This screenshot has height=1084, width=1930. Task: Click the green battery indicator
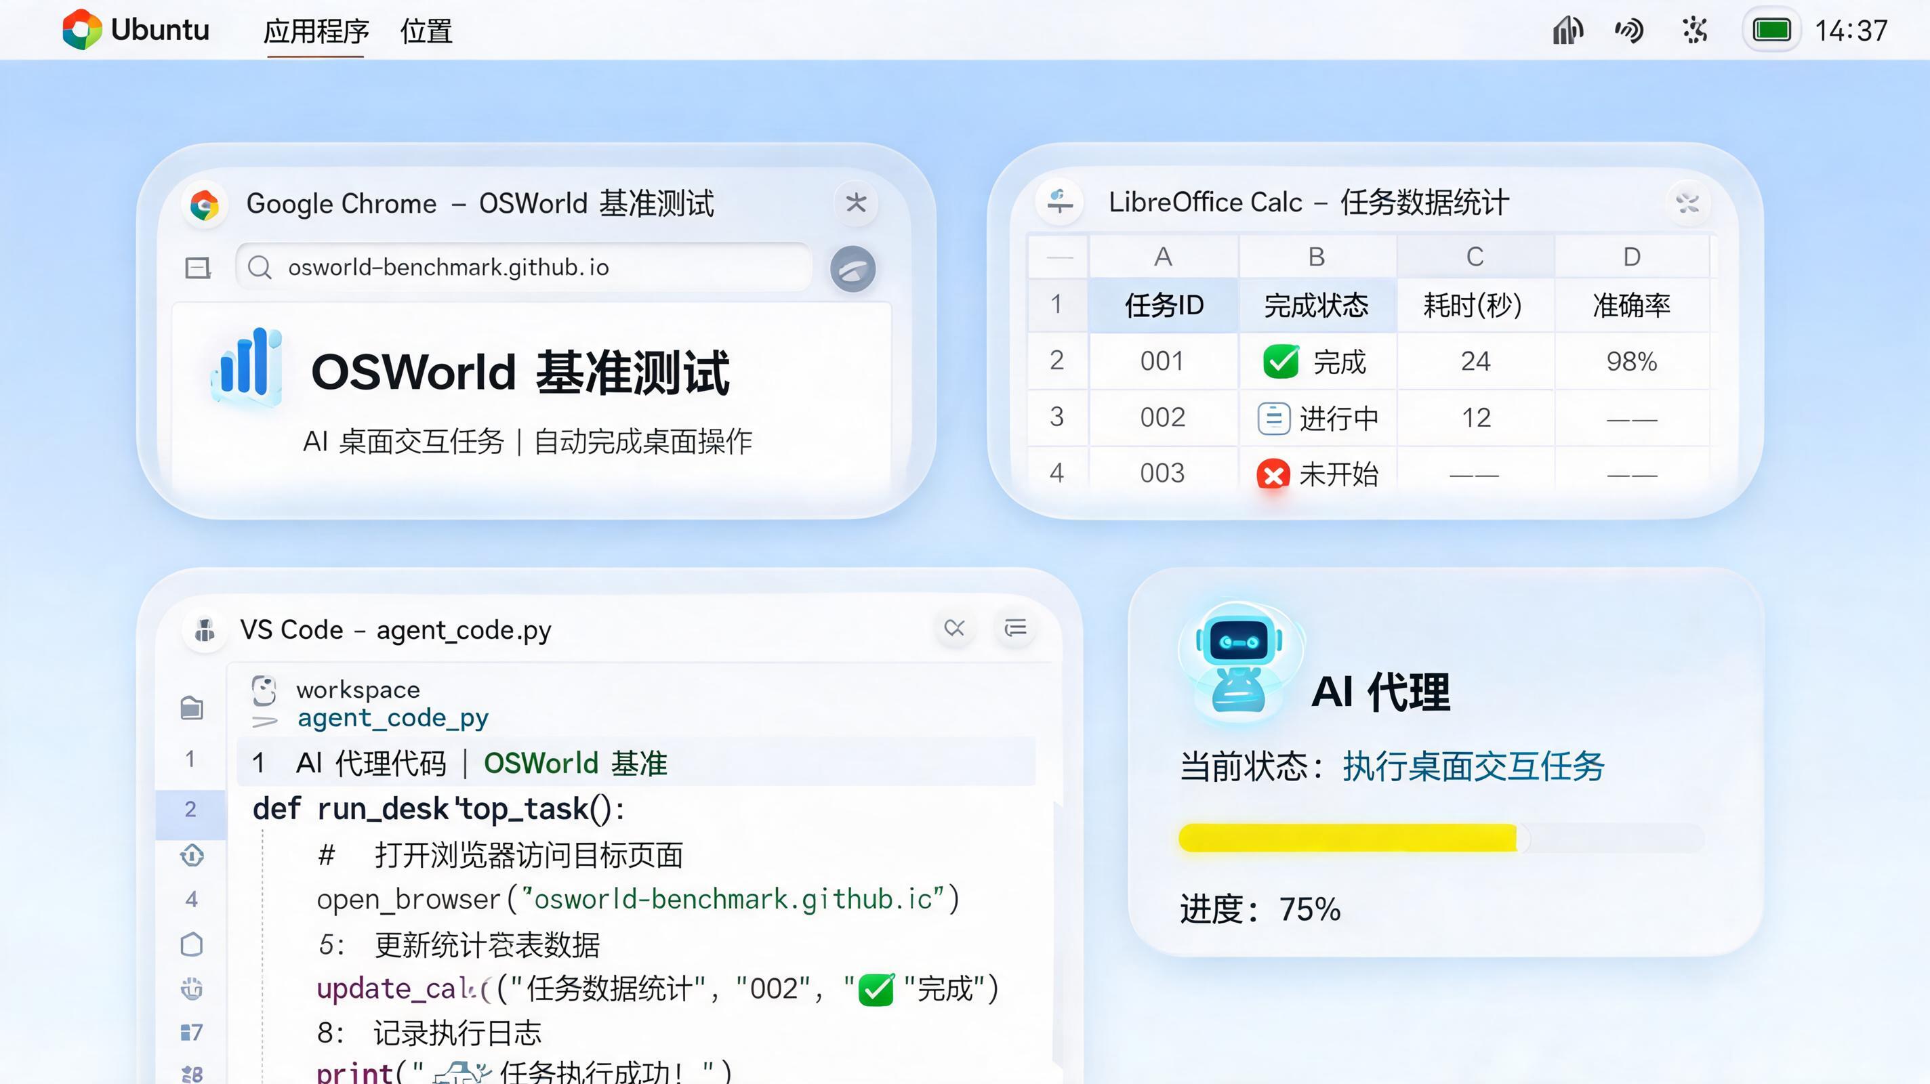click(x=1771, y=30)
